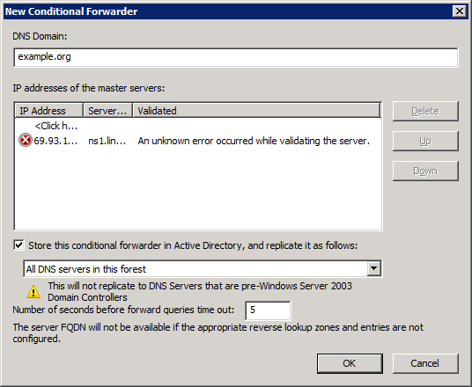Click the forward queries timeout field
This screenshot has height=387, width=472.
coord(268,310)
